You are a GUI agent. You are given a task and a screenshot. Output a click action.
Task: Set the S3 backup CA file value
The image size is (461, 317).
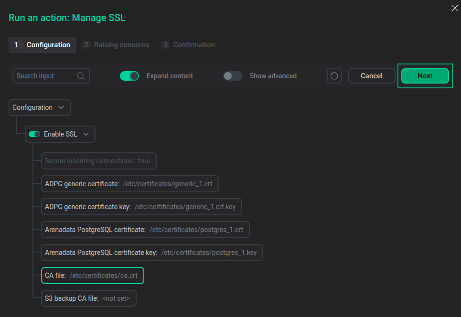[x=89, y=298]
